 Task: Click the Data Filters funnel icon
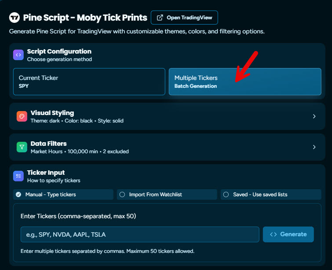point(22,147)
